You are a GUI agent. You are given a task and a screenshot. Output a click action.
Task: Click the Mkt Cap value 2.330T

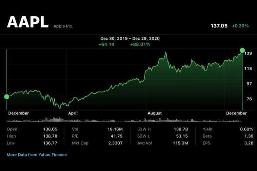115,143
